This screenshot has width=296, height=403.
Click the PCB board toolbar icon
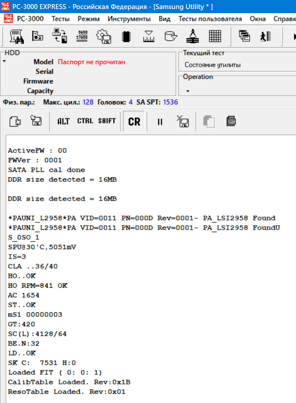coord(38,36)
